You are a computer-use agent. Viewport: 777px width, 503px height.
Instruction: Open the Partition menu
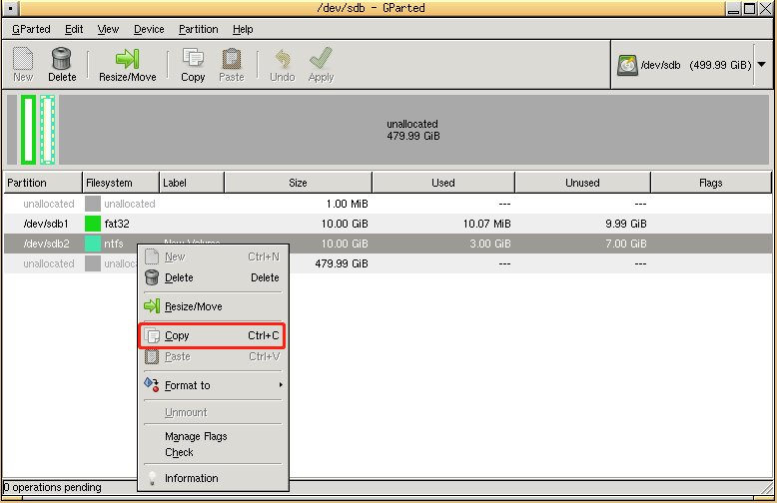pyautogui.click(x=199, y=29)
